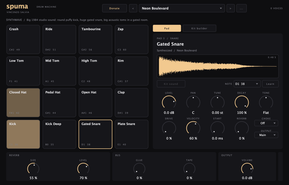Open the CHOKE dropdown set to Off
This screenshot has width=289, height=185.
[x=266, y=123]
